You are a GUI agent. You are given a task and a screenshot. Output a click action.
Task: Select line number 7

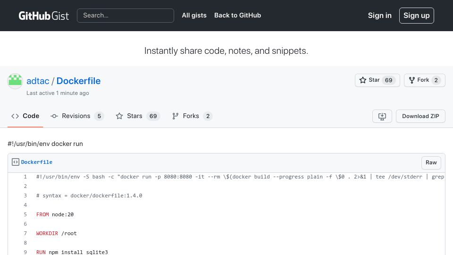tap(25, 233)
